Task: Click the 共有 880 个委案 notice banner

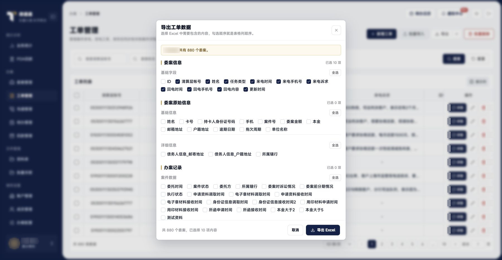Action: point(251,50)
